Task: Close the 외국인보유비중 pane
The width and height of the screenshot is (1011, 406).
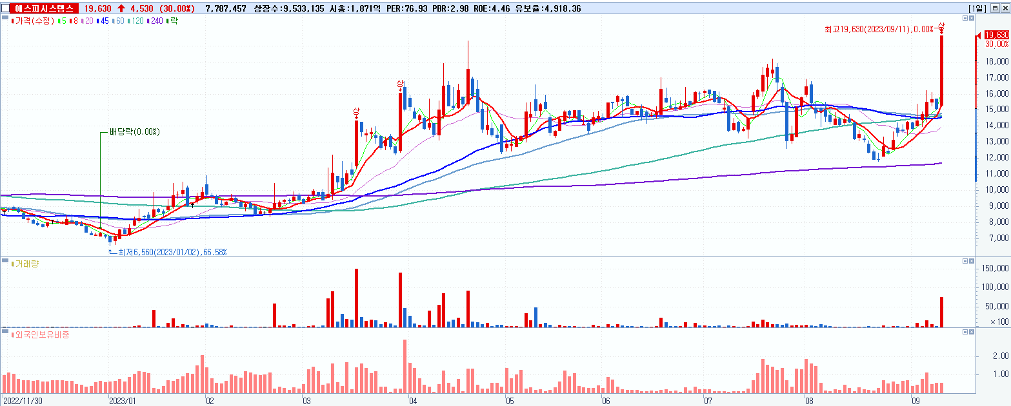Action: [972, 331]
